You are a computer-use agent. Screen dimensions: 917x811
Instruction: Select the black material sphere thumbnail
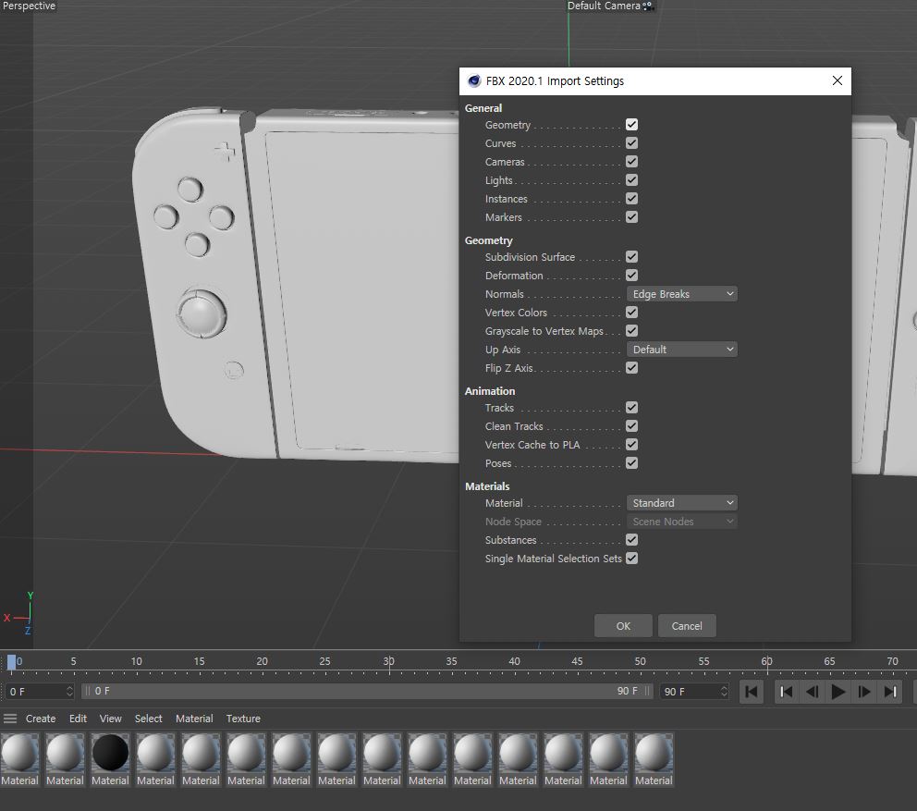tap(110, 753)
